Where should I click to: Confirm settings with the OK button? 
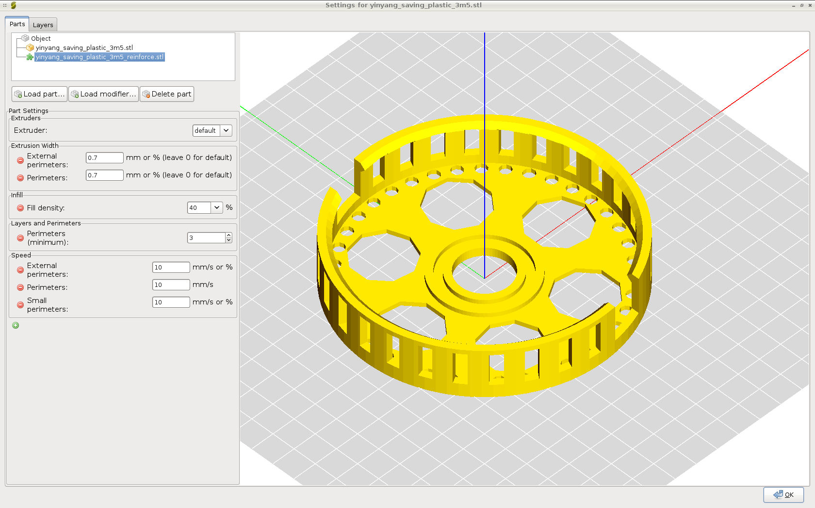783,494
